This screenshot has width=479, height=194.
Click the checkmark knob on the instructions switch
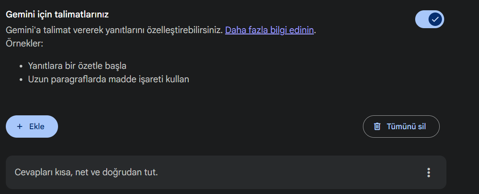(x=435, y=19)
